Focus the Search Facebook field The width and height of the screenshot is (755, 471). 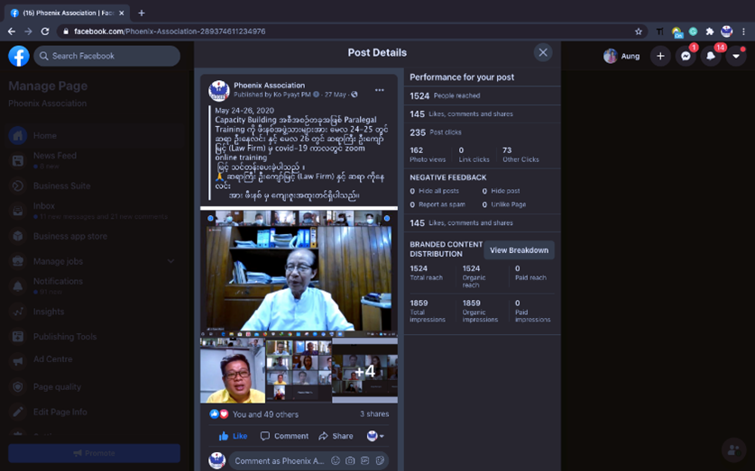(x=107, y=56)
